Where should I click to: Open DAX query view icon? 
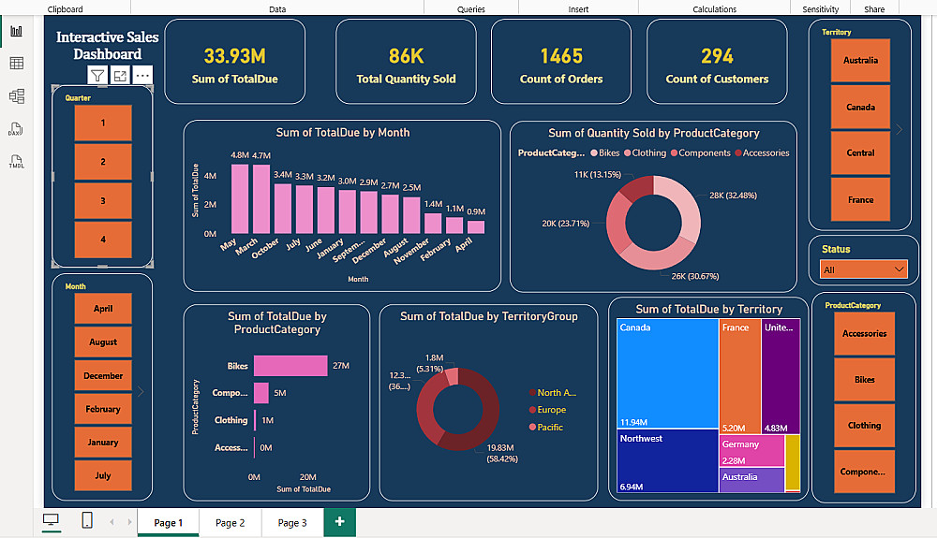click(16, 129)
